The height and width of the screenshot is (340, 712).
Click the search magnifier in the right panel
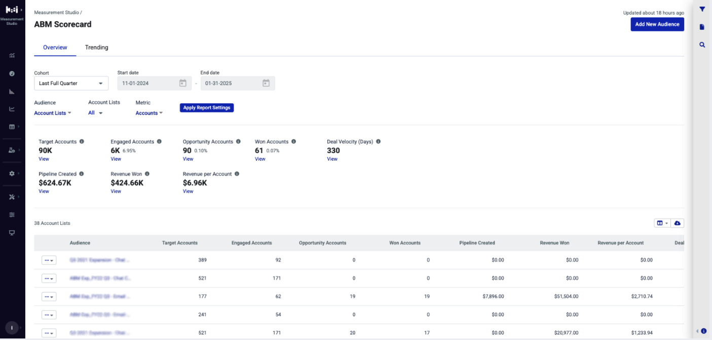702,45
